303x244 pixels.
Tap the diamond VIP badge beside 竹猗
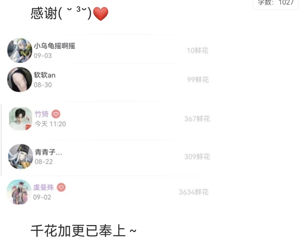coord(56,114)
